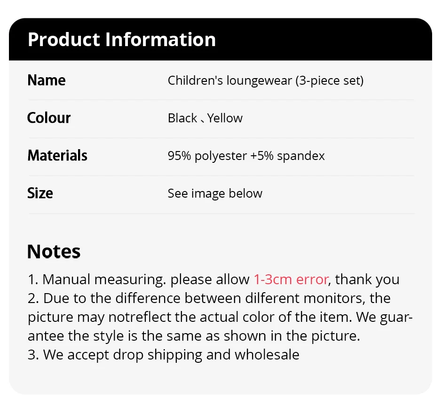The width and height of the screenshot is (442, 399).
Task: Click the line about actual color of item
Action: (220, 317)
